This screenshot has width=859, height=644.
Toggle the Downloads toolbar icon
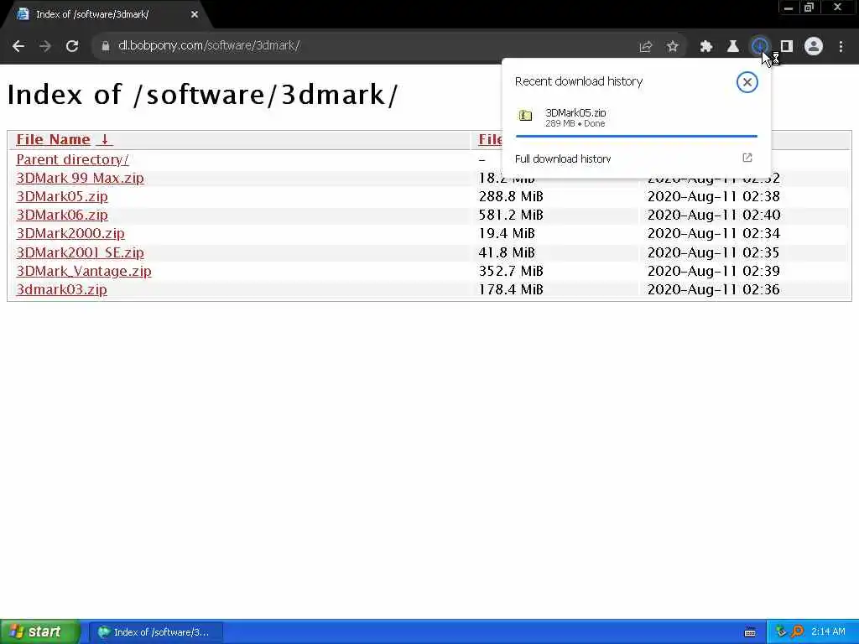point(759,47)
